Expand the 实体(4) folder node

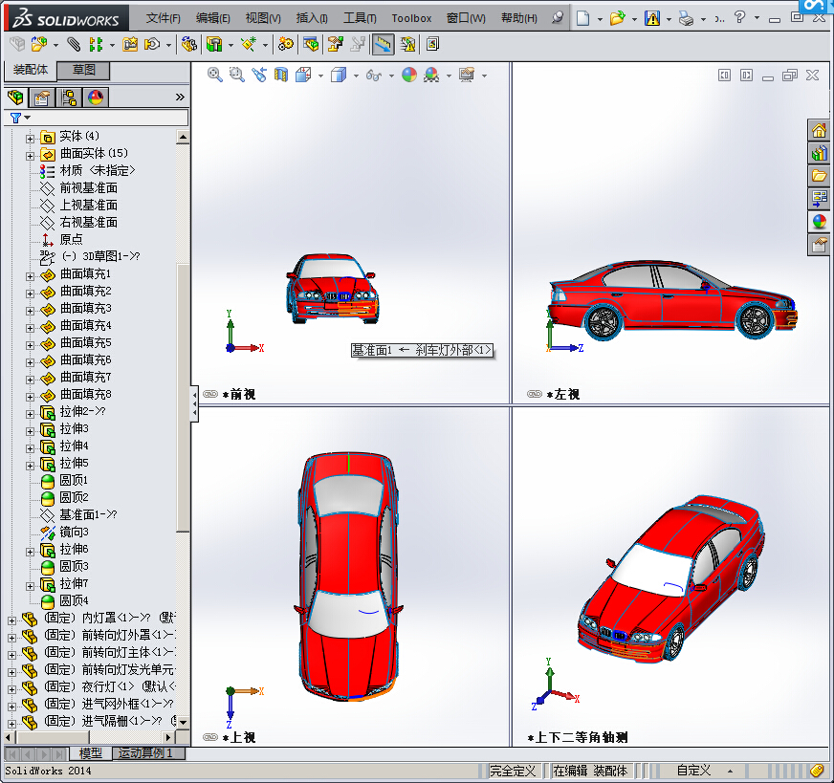(30, 139)
